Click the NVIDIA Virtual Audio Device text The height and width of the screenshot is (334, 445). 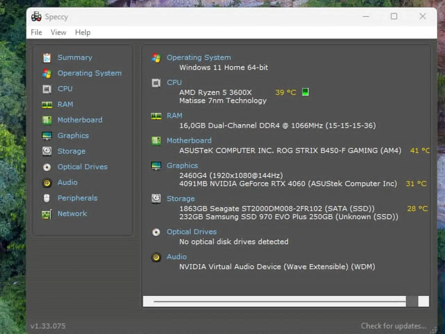tap(277, 267)
